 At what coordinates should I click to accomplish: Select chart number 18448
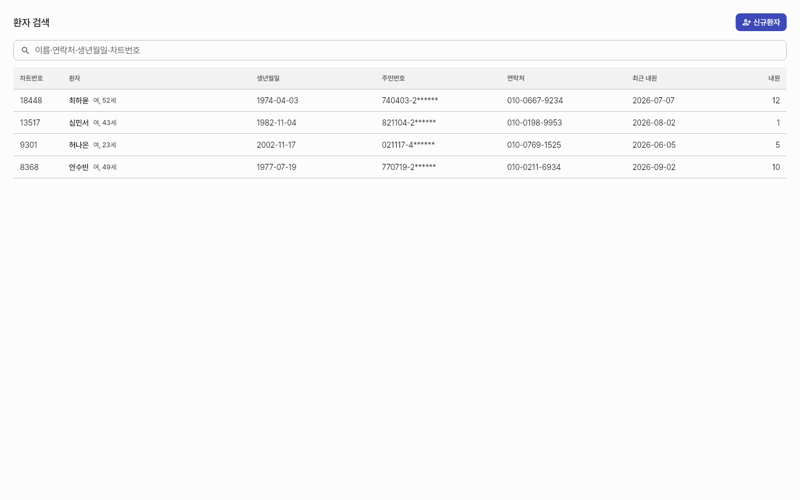coord(31,101)
